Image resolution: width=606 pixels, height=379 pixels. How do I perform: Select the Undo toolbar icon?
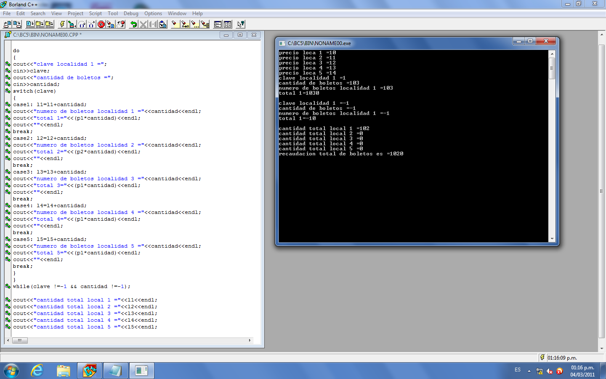click(133, 24)
